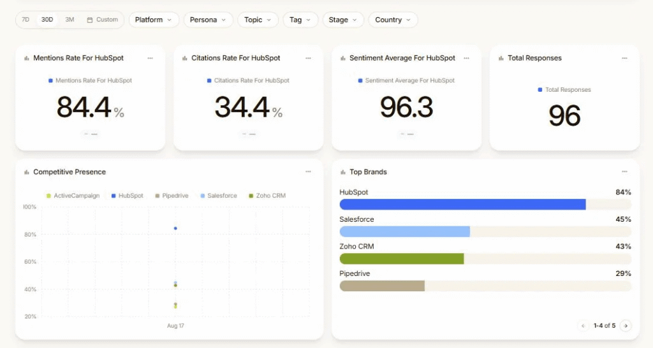Click chart icon beside Sentiment Average title
653x348 pixels.
click(x=343, y=58)
